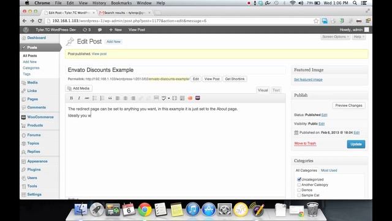Expand the Screen Options panel
392x221 pixels.
(335, 37)
